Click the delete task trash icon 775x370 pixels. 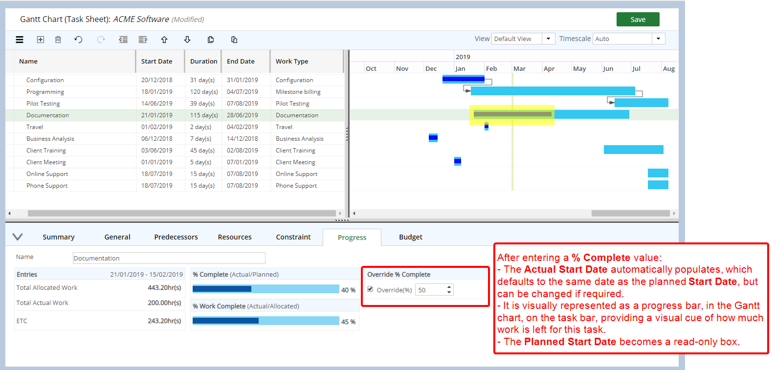(x=58, y=40)
